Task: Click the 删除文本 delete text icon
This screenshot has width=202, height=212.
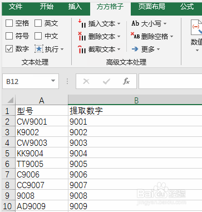Action: (x=82, y=36)
